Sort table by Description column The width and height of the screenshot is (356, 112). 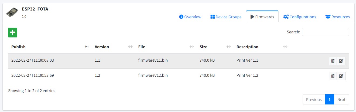tap(247, 47)
